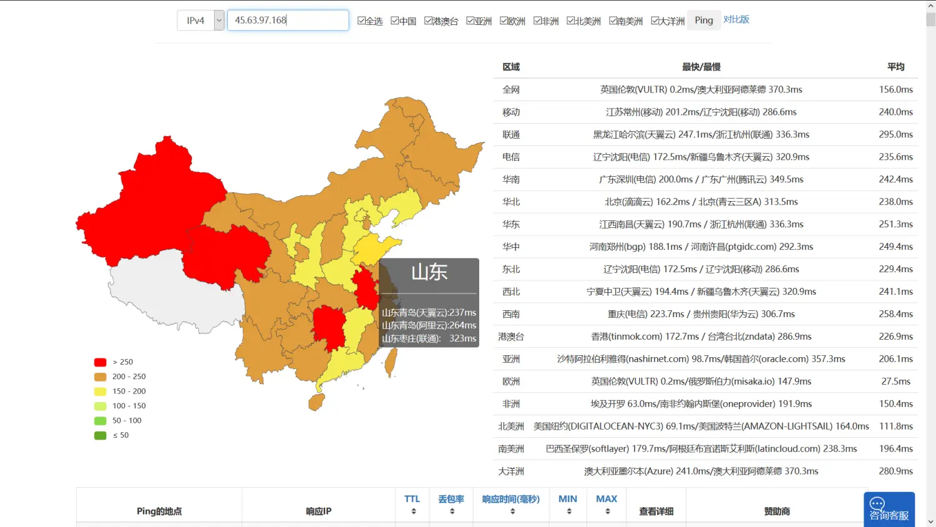The image size is (936, 527).
Task: Click Taiwan island on the map
Action: click(x=390, y=362)
